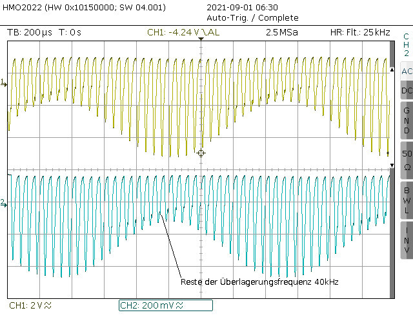Click the lower arrow on the right-side indicator bar
Viewport: 413px width, 335px height.
coord(392,166)
